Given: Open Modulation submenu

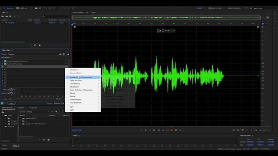Looking at the screenshot, I should pos(83,87).
